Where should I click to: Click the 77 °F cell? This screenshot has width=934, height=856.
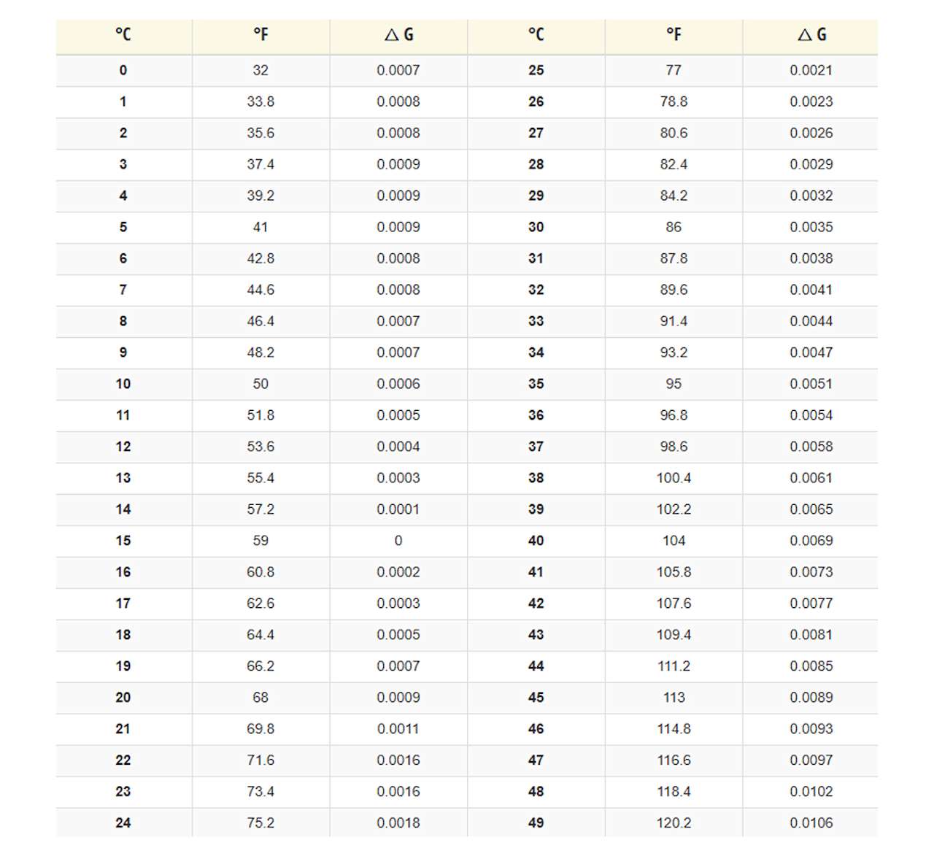[674, 70]
